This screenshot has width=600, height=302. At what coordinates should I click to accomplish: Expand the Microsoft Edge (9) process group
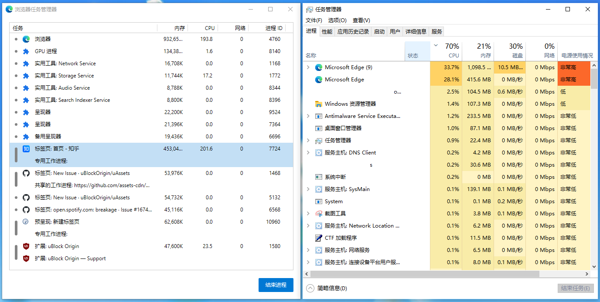tap(308, 67)
